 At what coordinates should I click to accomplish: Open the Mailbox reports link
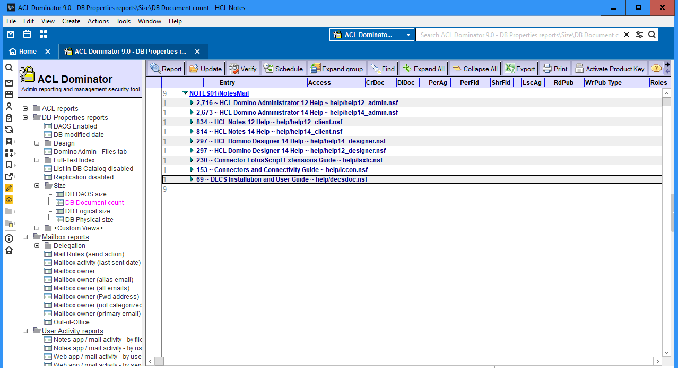point(65,237)
